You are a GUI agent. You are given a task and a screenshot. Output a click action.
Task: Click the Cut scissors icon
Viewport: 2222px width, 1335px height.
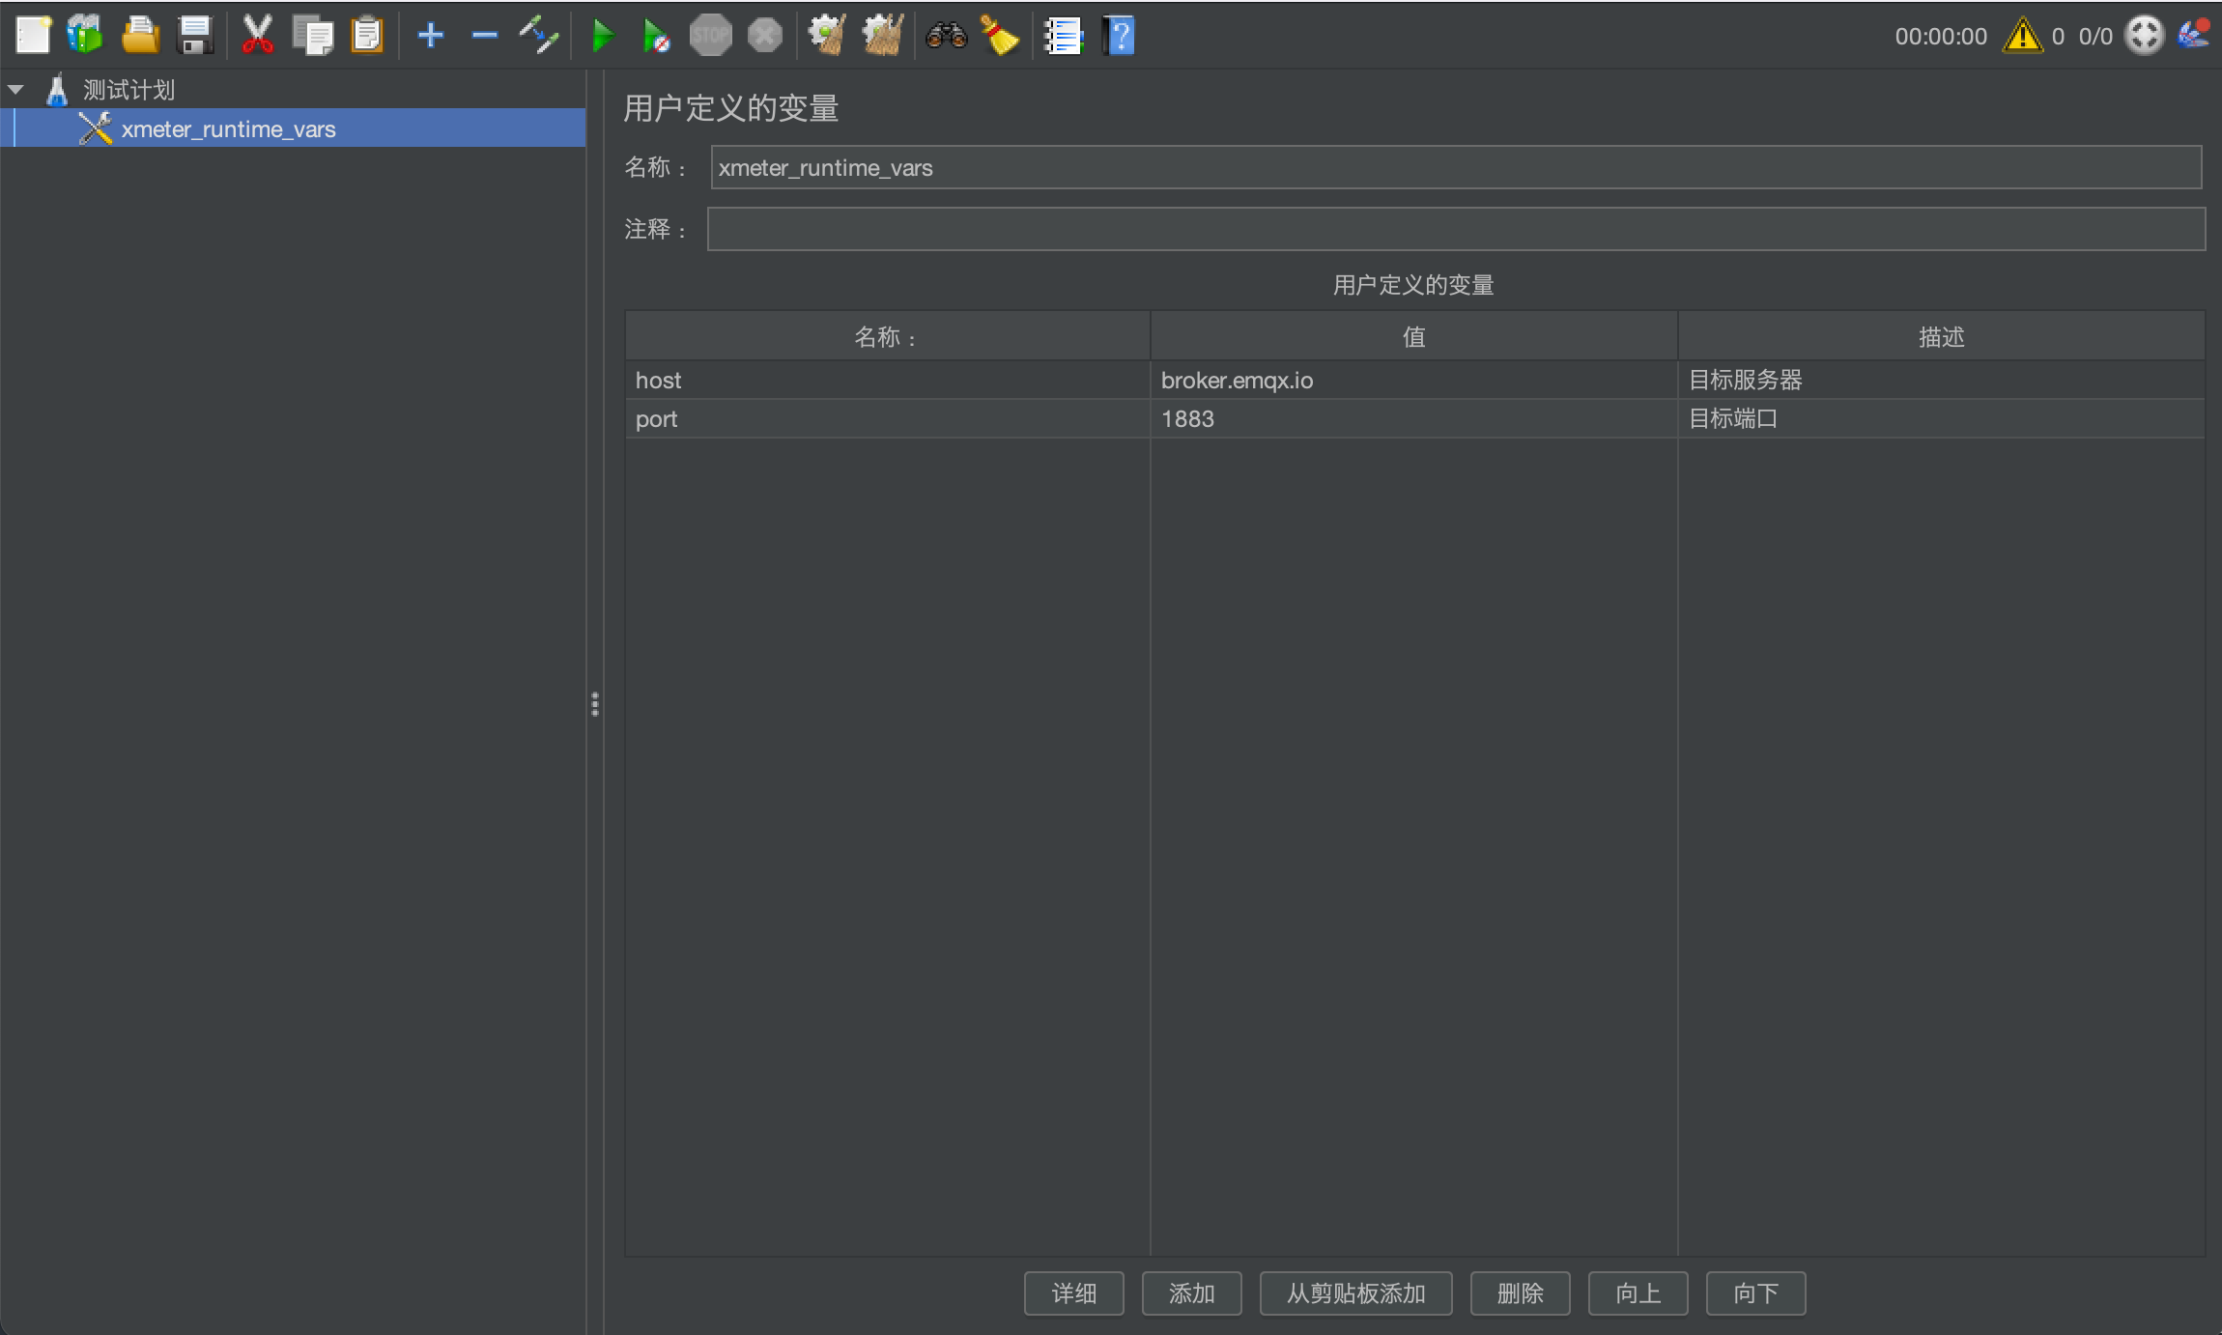pos(257,36)
